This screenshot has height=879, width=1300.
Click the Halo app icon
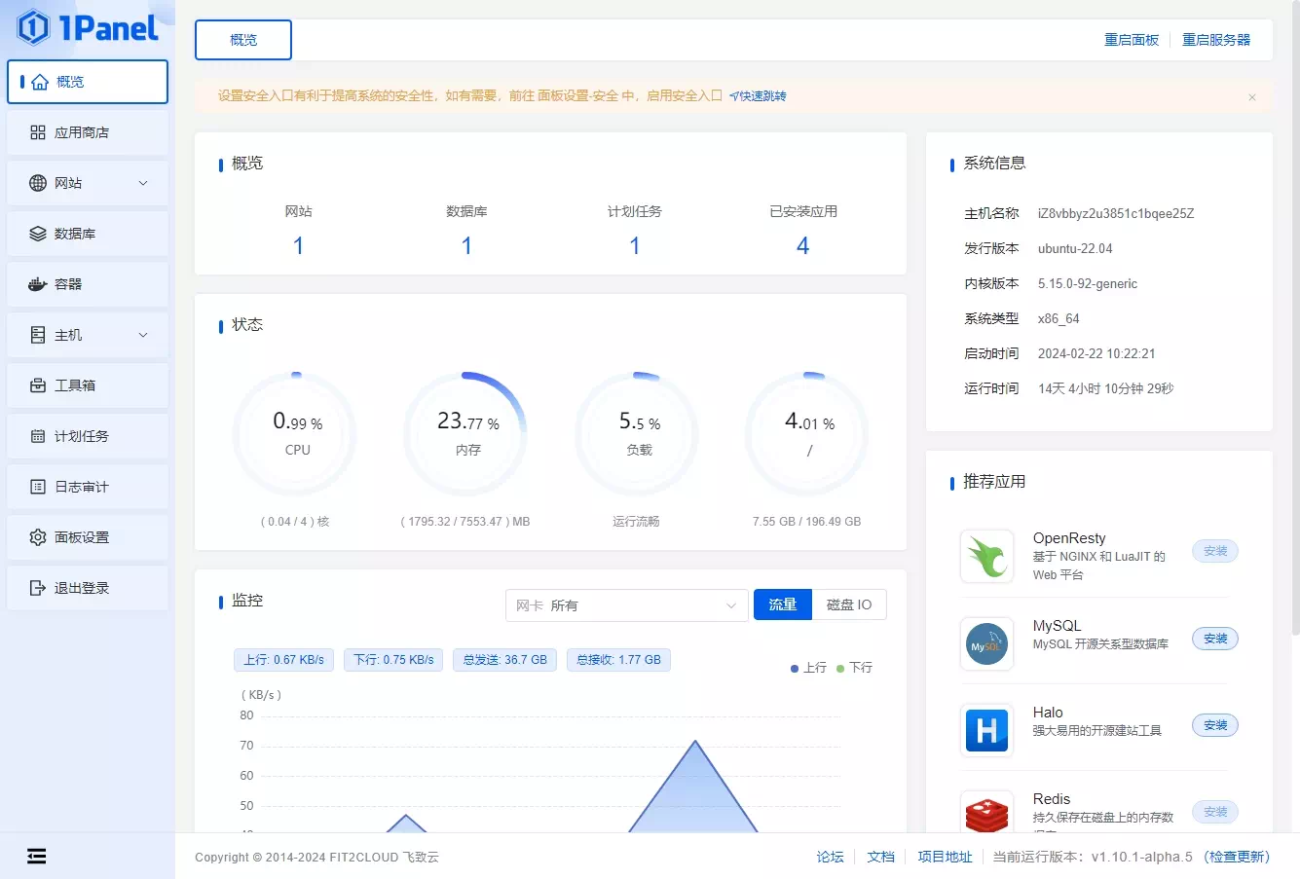986,730
